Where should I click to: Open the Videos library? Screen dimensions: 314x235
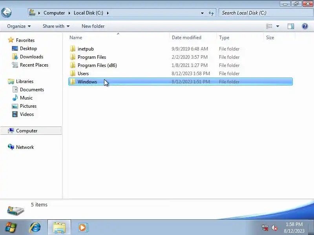pyautogui.click(x=27, y=114)
